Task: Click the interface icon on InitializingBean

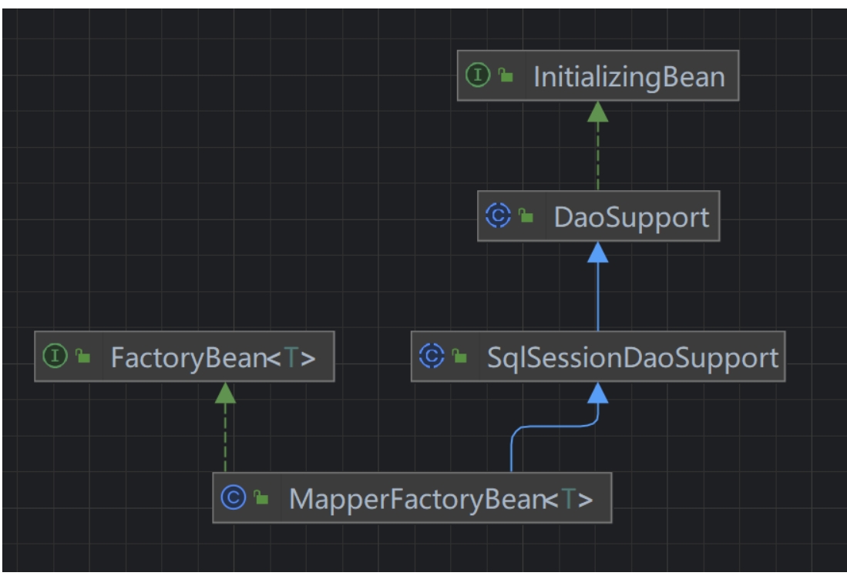Action: (478, 75)
